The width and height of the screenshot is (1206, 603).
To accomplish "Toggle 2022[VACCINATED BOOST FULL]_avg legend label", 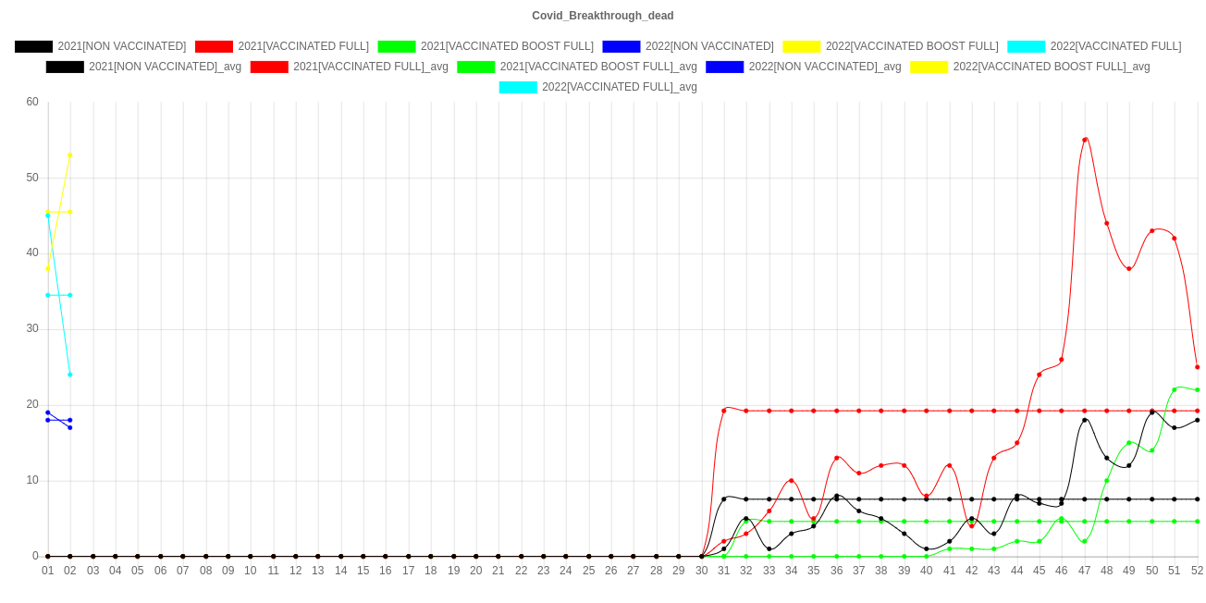I will (1051, 67).
